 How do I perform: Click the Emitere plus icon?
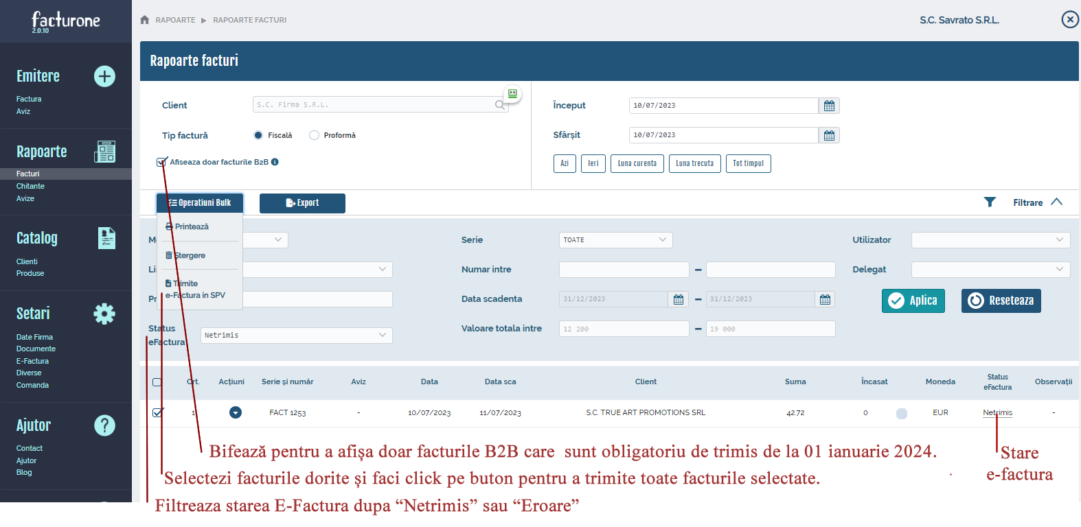pos(104,76)
